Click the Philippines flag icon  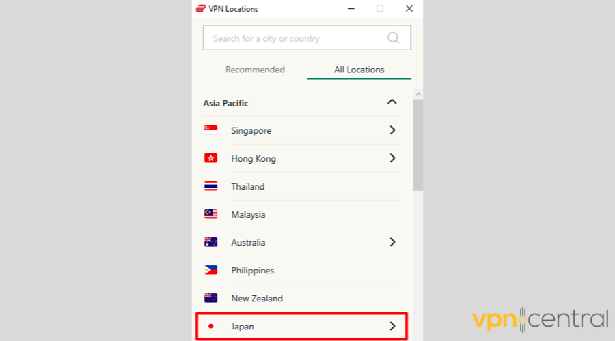click(210, 270)
